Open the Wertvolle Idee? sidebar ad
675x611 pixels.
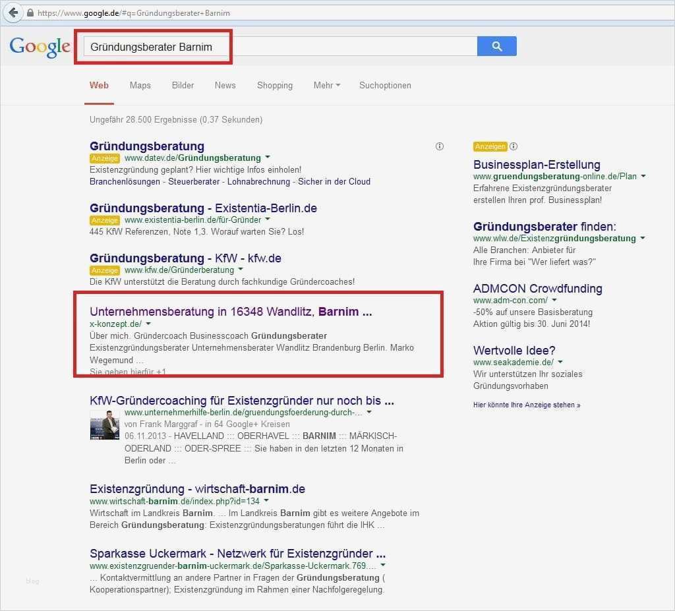click(x=514, y=351)
